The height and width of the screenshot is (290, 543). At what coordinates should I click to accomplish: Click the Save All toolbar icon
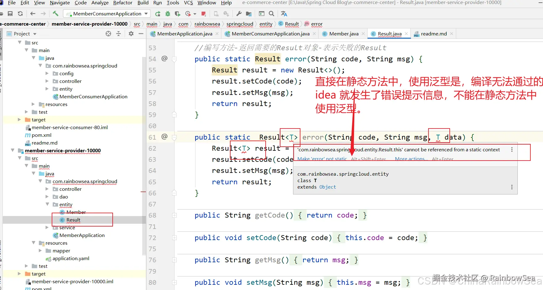coord(10,14)
